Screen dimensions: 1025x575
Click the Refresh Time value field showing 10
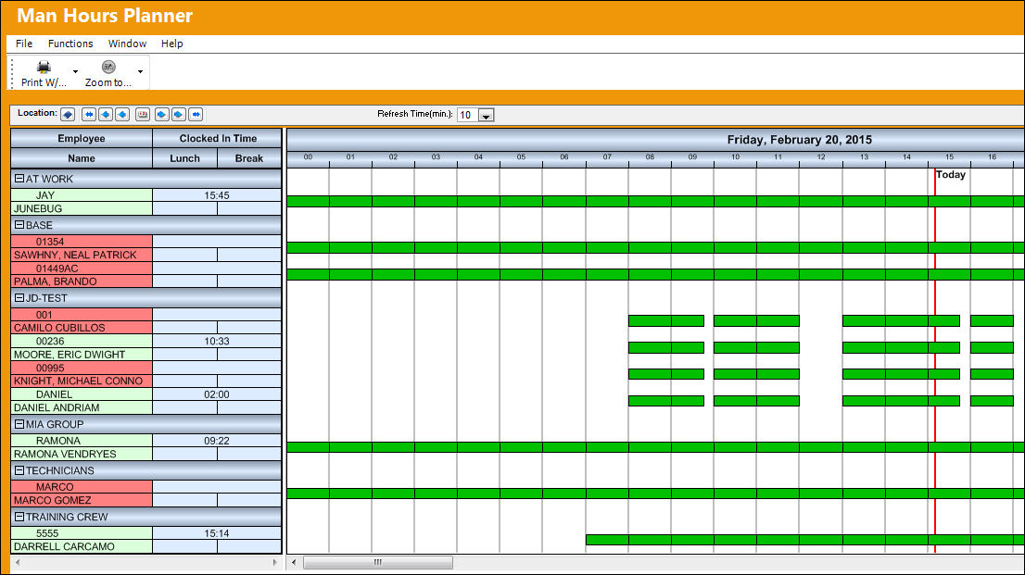[467, 116]
